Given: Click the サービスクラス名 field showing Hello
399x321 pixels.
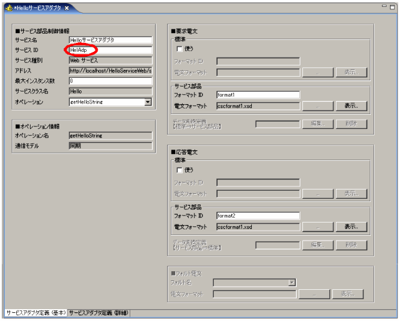Looking at the screenshot, I should [111, 92].
